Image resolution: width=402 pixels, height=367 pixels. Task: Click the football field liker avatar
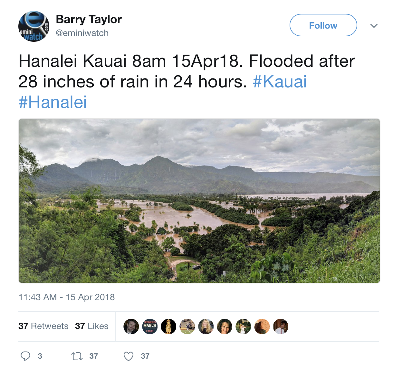tap(187, 327)
